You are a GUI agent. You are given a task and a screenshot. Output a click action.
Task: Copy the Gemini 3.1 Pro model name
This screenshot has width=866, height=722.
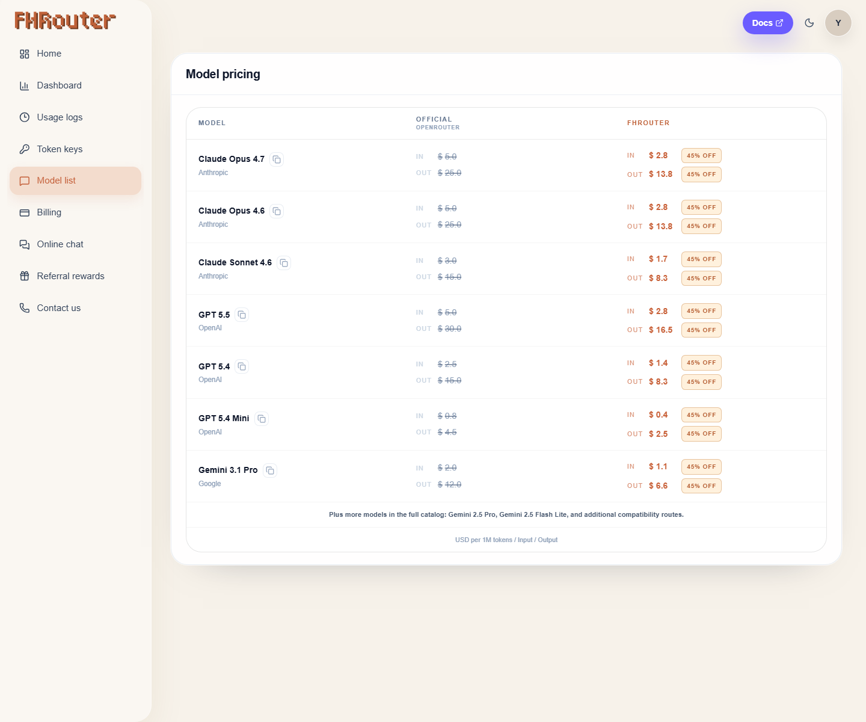click(x=270, y=471)
